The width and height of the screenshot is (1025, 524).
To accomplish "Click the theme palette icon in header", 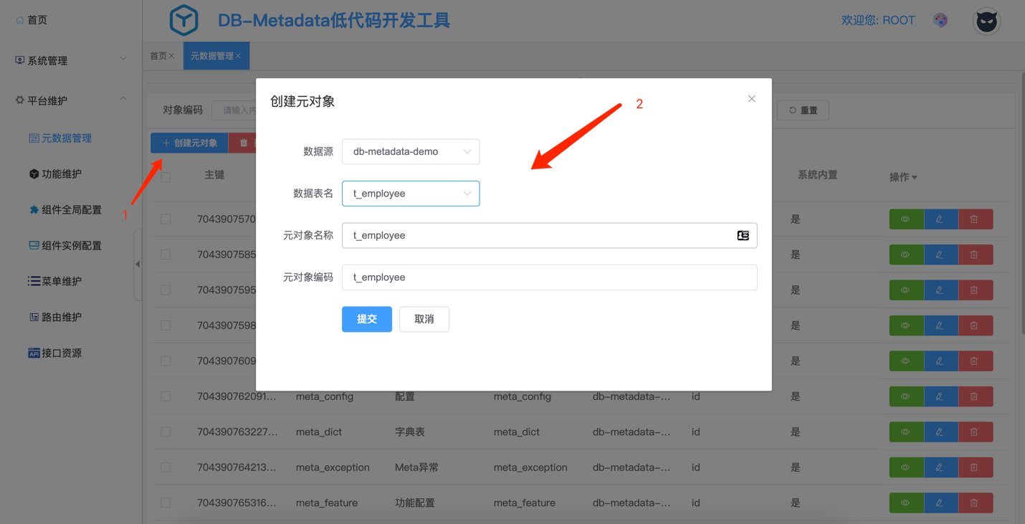I will coord(940,21).
